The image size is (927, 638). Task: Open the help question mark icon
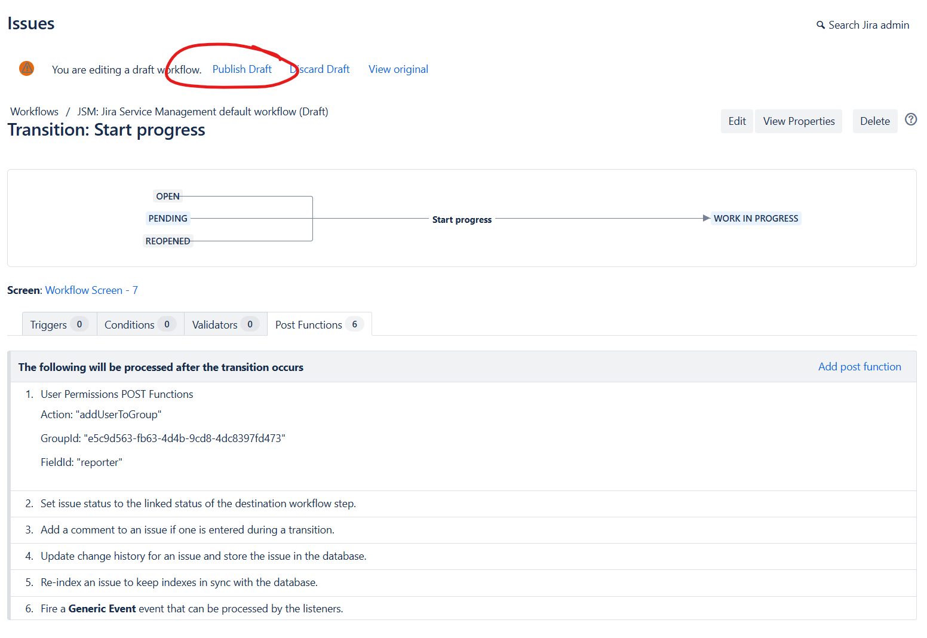tap(910, 119)
